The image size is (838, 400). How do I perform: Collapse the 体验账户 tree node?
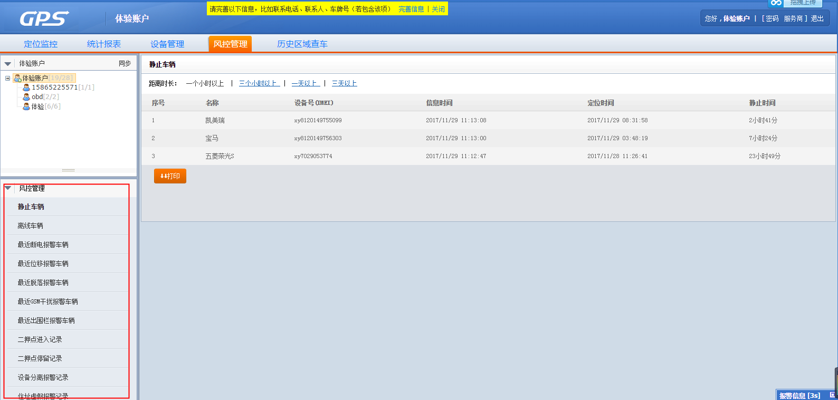tap(8, 78)
